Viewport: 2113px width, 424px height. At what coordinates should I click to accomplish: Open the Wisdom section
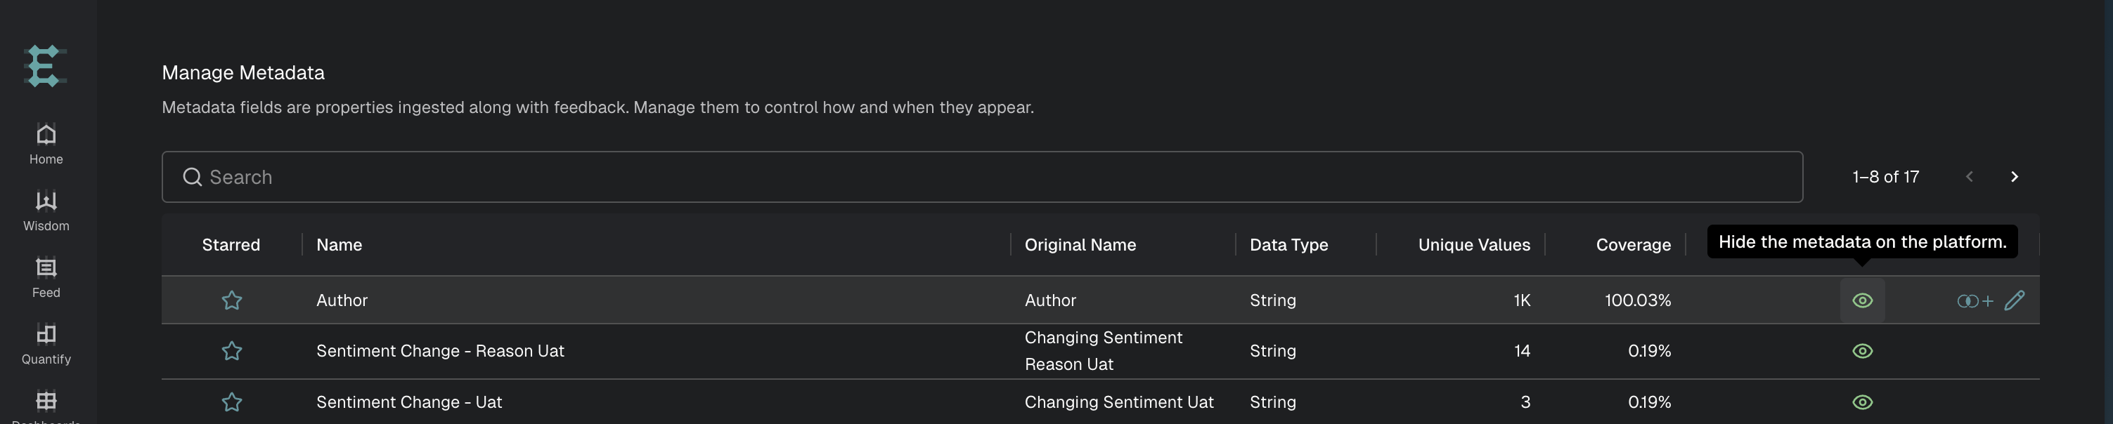coord(46,211)
